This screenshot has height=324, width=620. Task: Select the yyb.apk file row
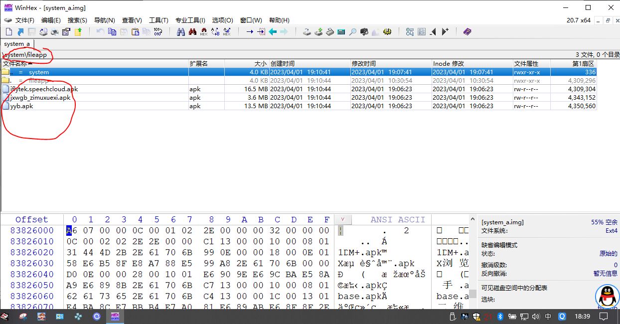pos(21,106)
